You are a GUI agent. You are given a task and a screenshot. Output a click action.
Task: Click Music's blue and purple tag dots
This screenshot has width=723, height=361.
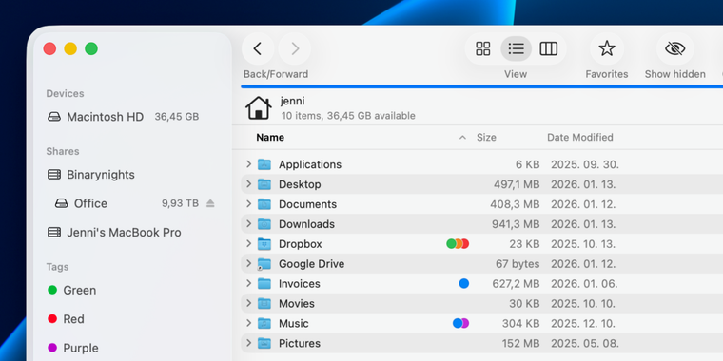[x=460, y=323]
